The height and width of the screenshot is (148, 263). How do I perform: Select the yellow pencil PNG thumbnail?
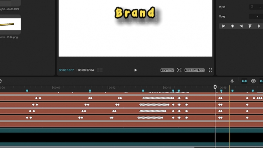pos(10,24)
